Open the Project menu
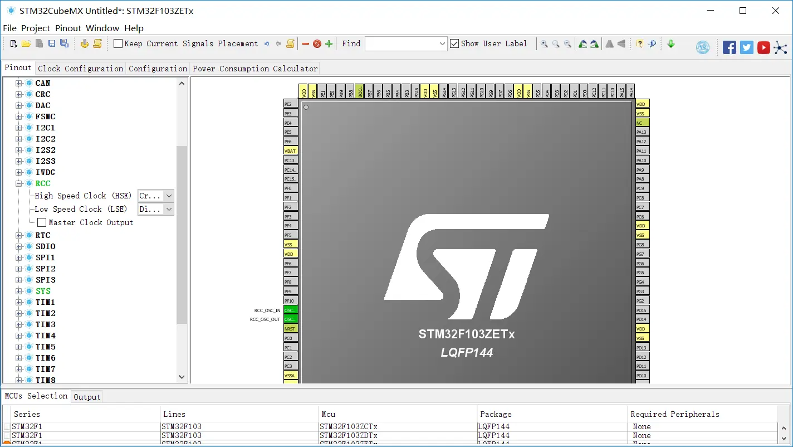 pyautogui.click(x=36, y=28)
